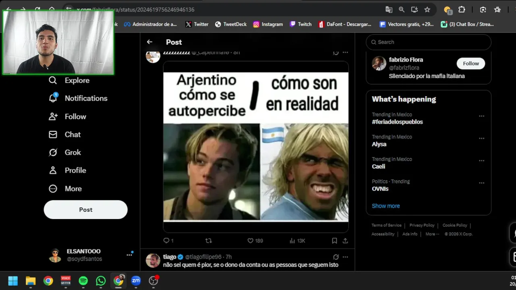Click the X Search field
The width and height of the screenshot is (516, 290).
[x=429, y=42]
